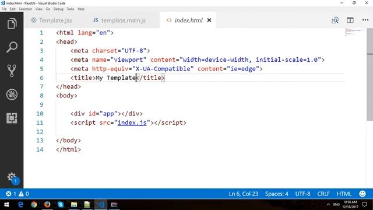Open the Selection menu
Screen dimensions: 373x210
[25, 9]
